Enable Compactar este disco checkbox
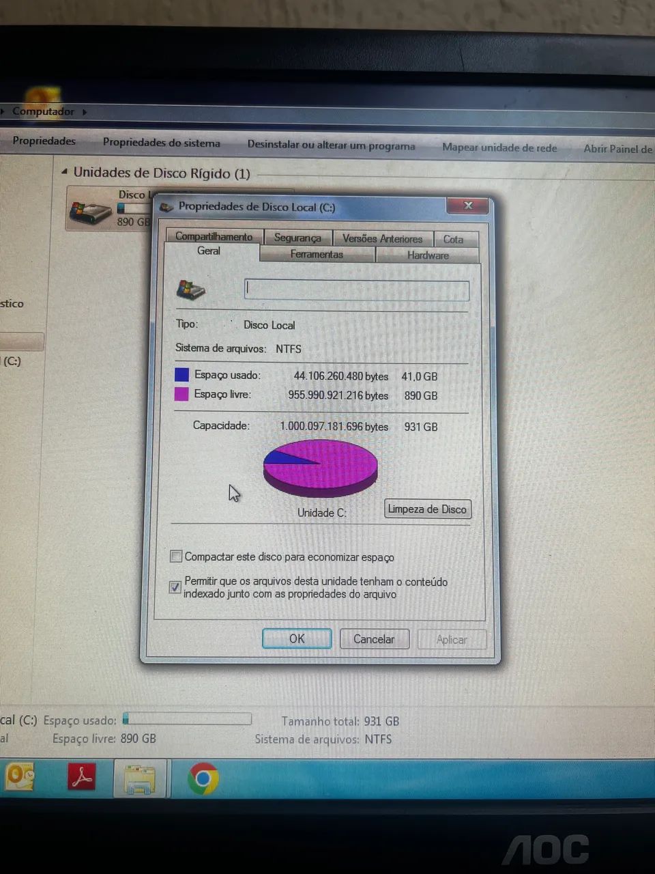This screenshot has height=874, width=655. coord(176,556)
